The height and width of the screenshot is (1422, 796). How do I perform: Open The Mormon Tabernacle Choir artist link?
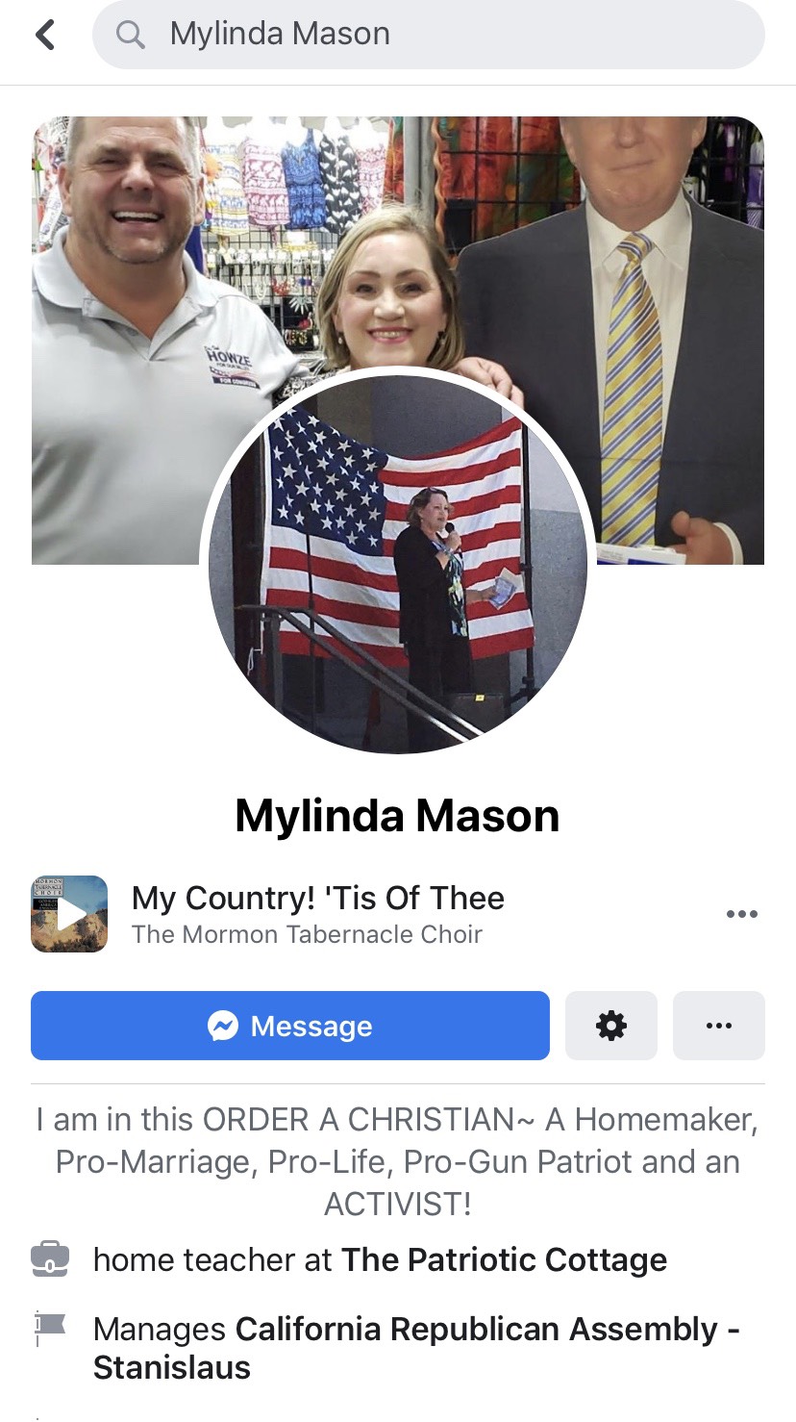tap(307, 934)
